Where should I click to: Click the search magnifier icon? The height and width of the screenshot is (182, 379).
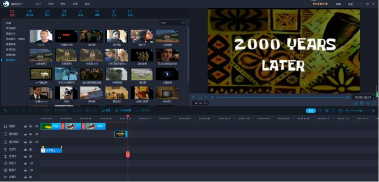184,23
